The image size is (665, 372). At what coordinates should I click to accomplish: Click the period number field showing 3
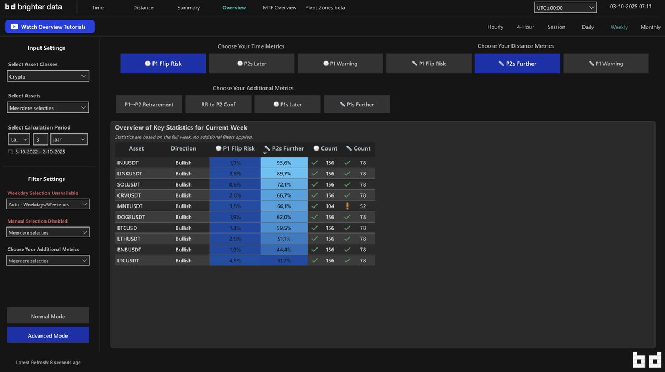coord(40,139)
